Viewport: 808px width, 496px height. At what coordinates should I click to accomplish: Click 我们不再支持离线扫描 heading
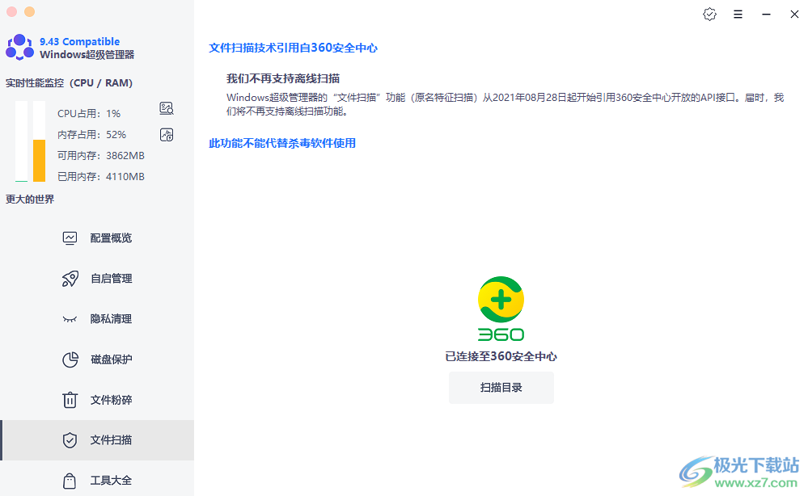(283, 78)
